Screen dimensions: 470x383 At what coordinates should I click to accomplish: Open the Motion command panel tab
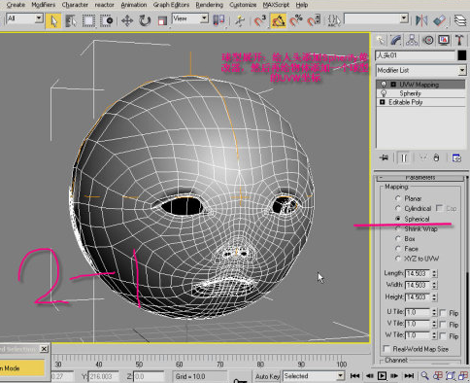pyautogui.click(x=428, y=40)
